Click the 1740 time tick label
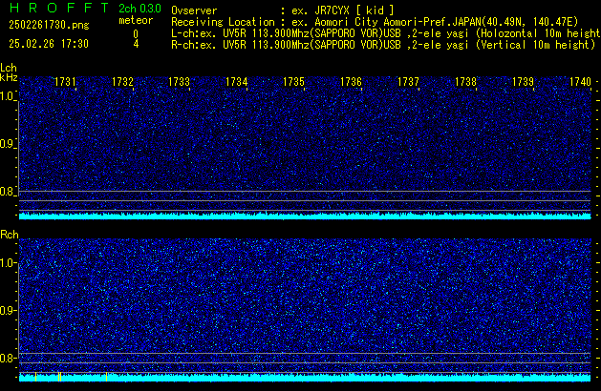Viewport: 601px width, 391px height. point(580,82)
